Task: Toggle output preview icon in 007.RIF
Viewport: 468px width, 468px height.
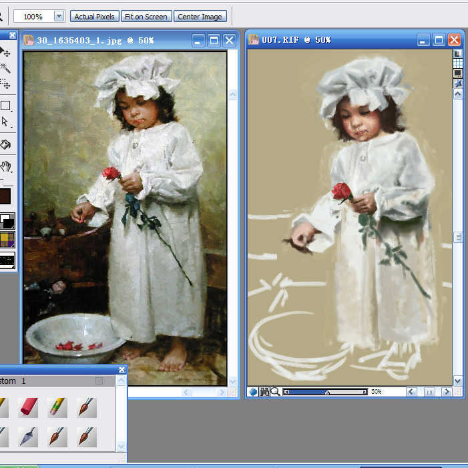Action: pos(457,73)
